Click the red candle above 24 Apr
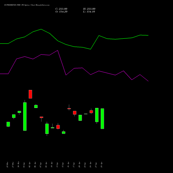 coord(91,112)
